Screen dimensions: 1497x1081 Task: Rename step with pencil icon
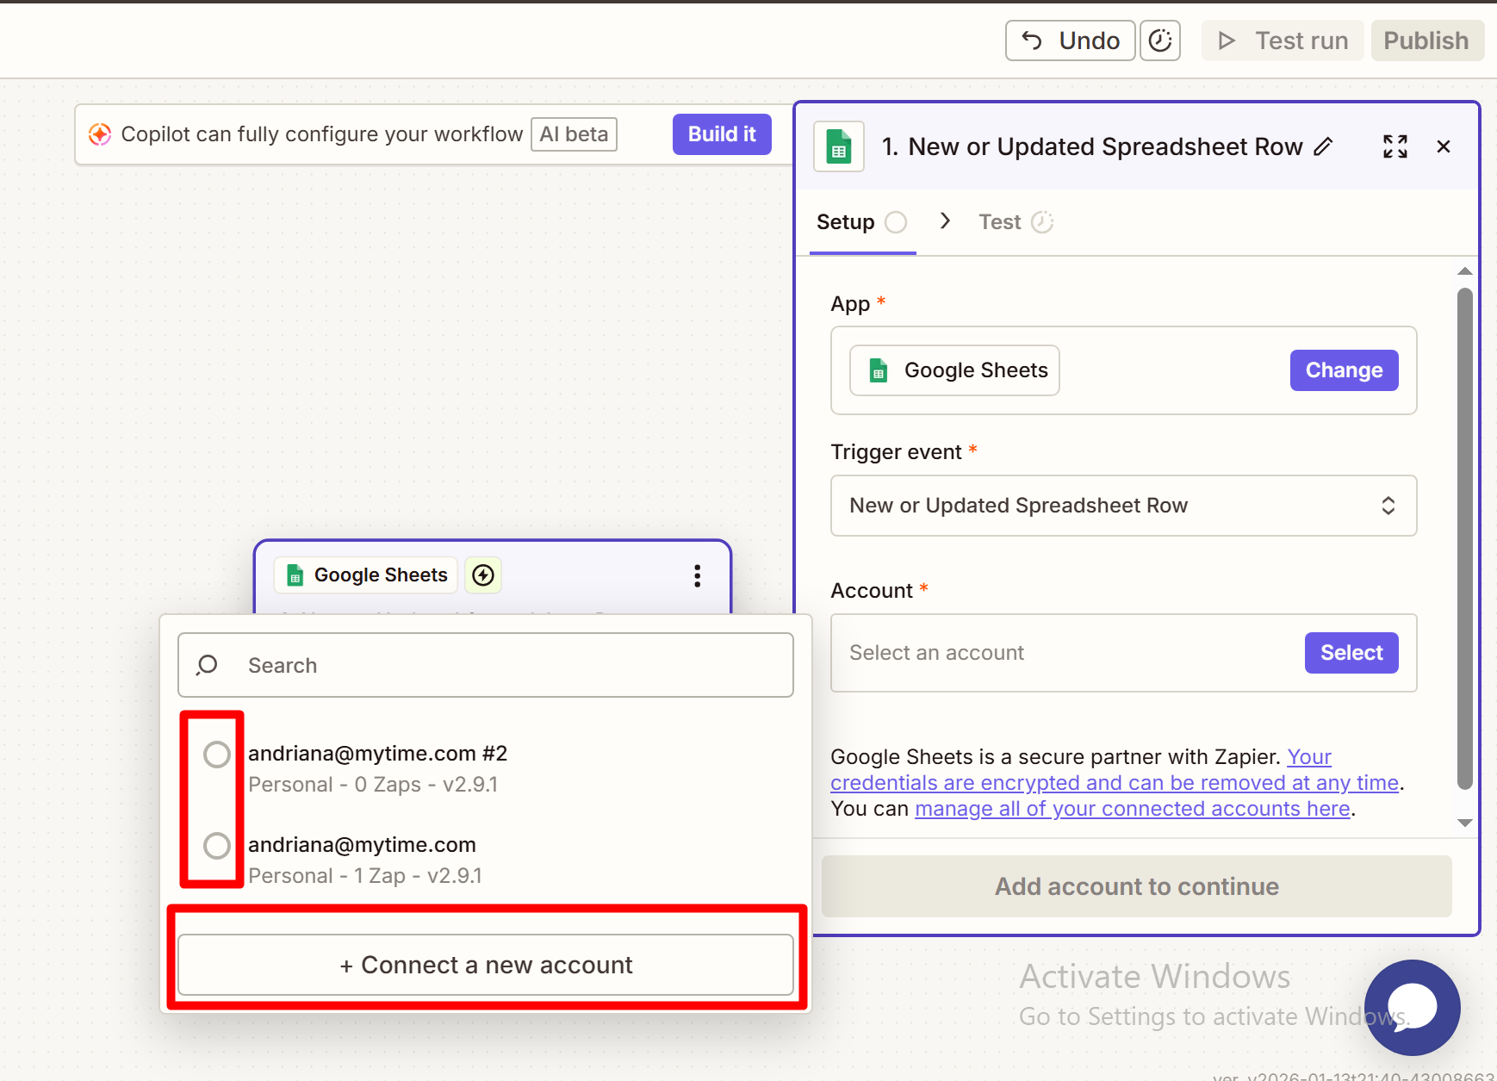1323,146
